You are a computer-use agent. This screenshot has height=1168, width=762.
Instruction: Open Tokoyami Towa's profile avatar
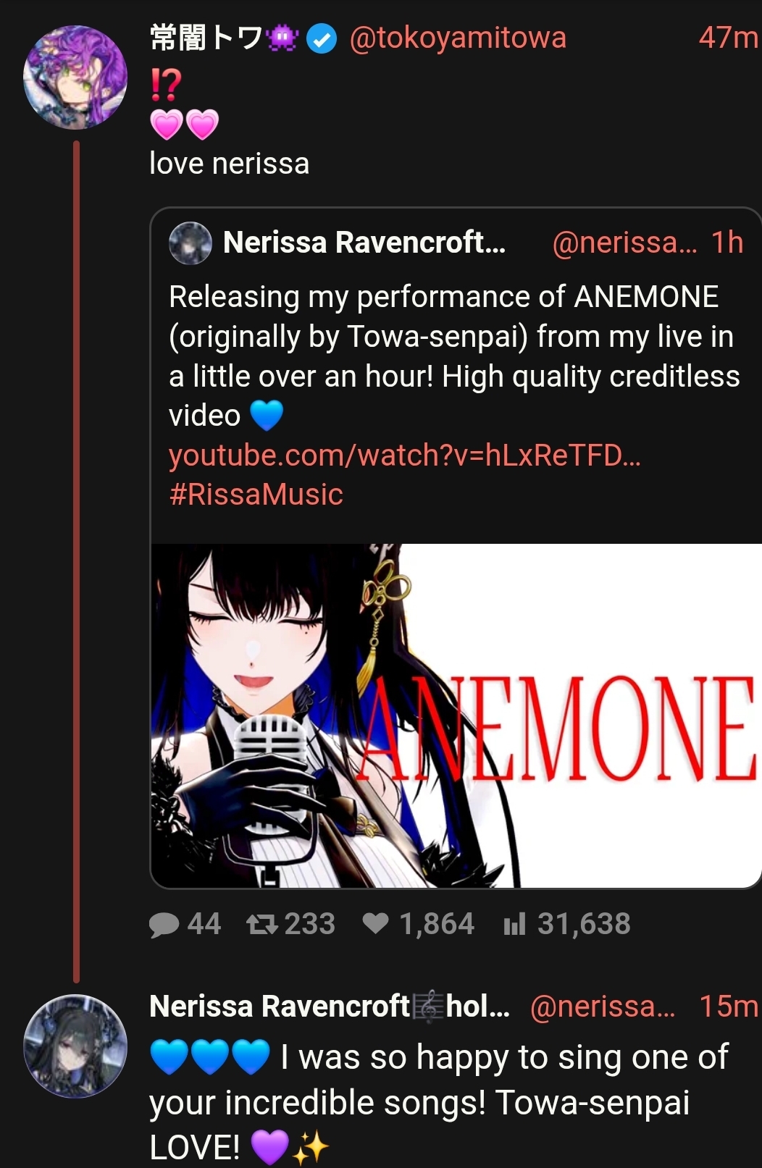point(75,77)
